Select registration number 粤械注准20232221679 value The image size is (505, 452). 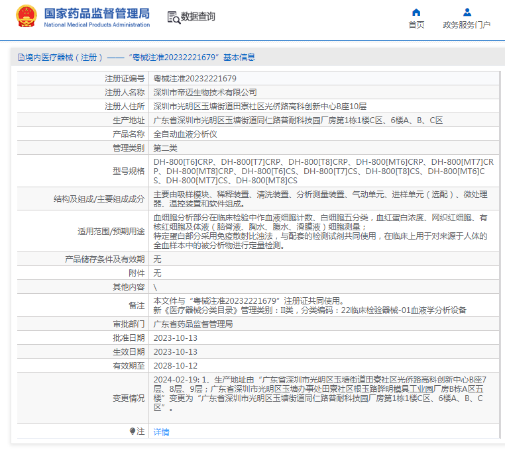tap(195, 79)
